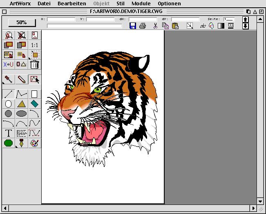Select the arch-shaped curve tool
266x214 pixels.
[22, 124]
